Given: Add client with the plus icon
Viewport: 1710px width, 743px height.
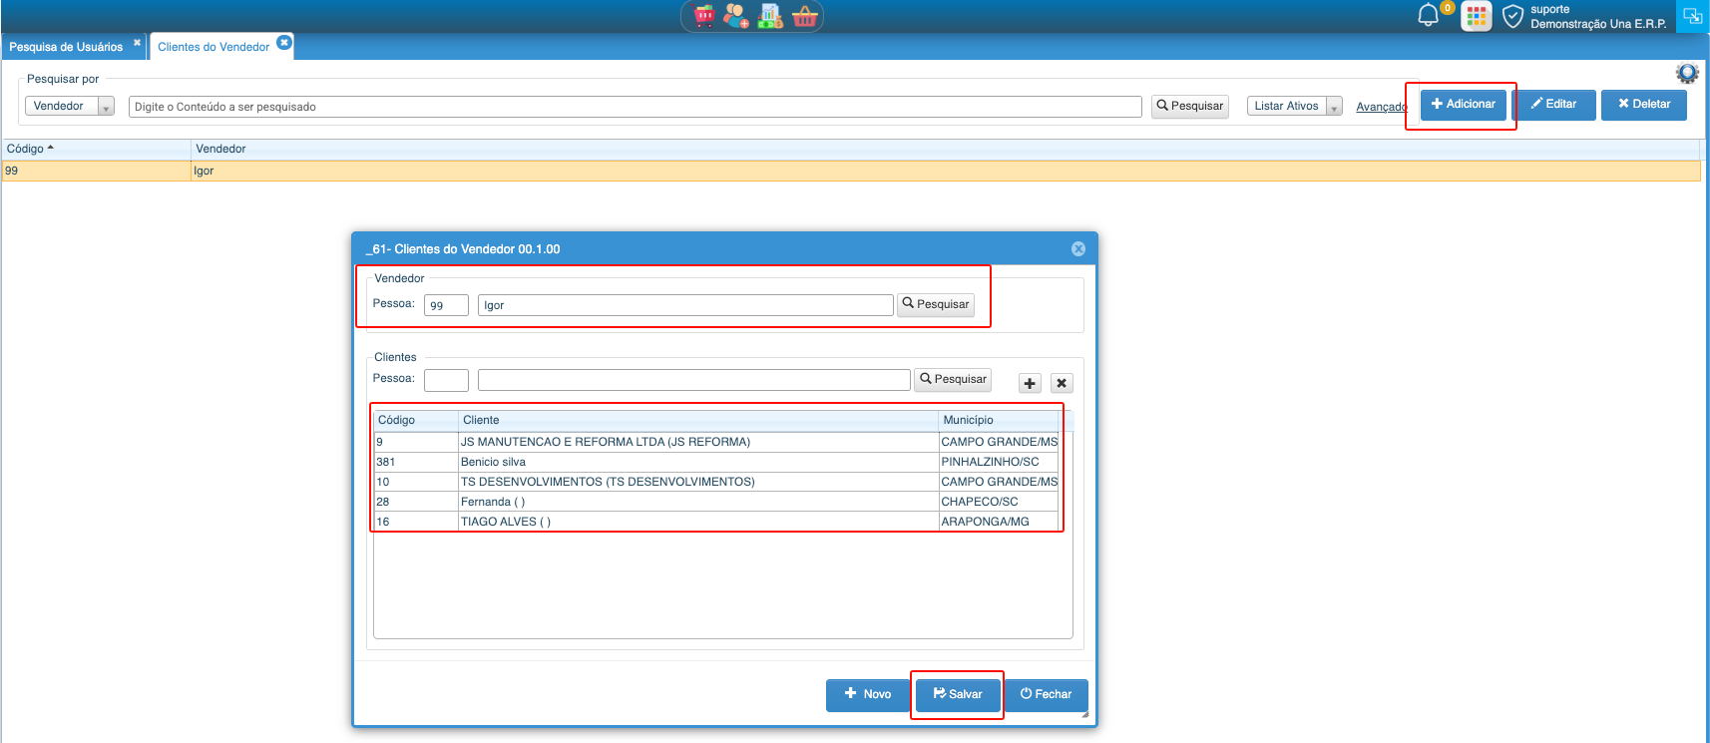Looking at the screenshot, I should [1030, 383].
